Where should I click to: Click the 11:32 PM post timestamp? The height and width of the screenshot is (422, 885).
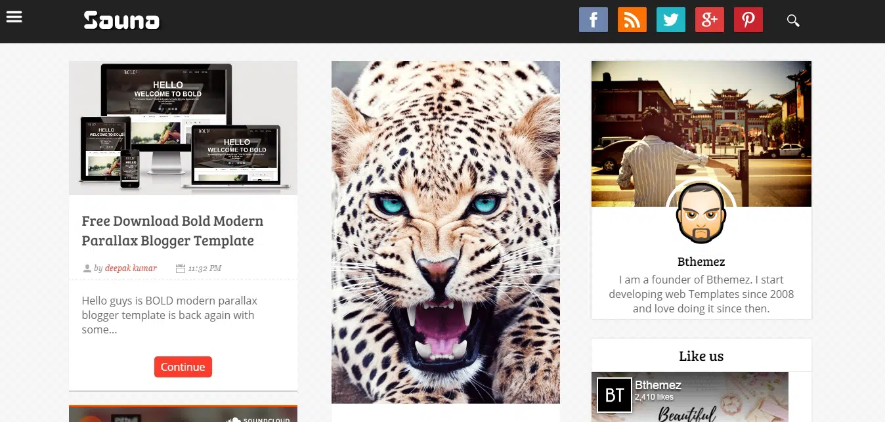tap(204, 268)
